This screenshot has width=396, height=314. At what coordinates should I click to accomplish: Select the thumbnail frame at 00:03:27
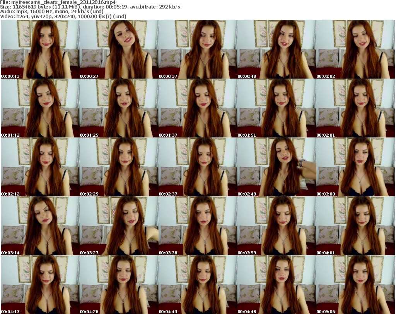tap(119, 226)
